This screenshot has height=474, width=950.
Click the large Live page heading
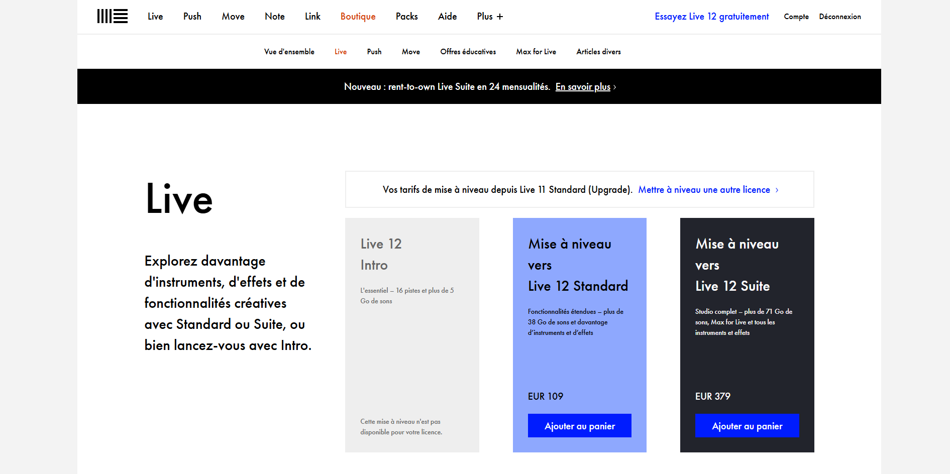[x=179, y=199]
